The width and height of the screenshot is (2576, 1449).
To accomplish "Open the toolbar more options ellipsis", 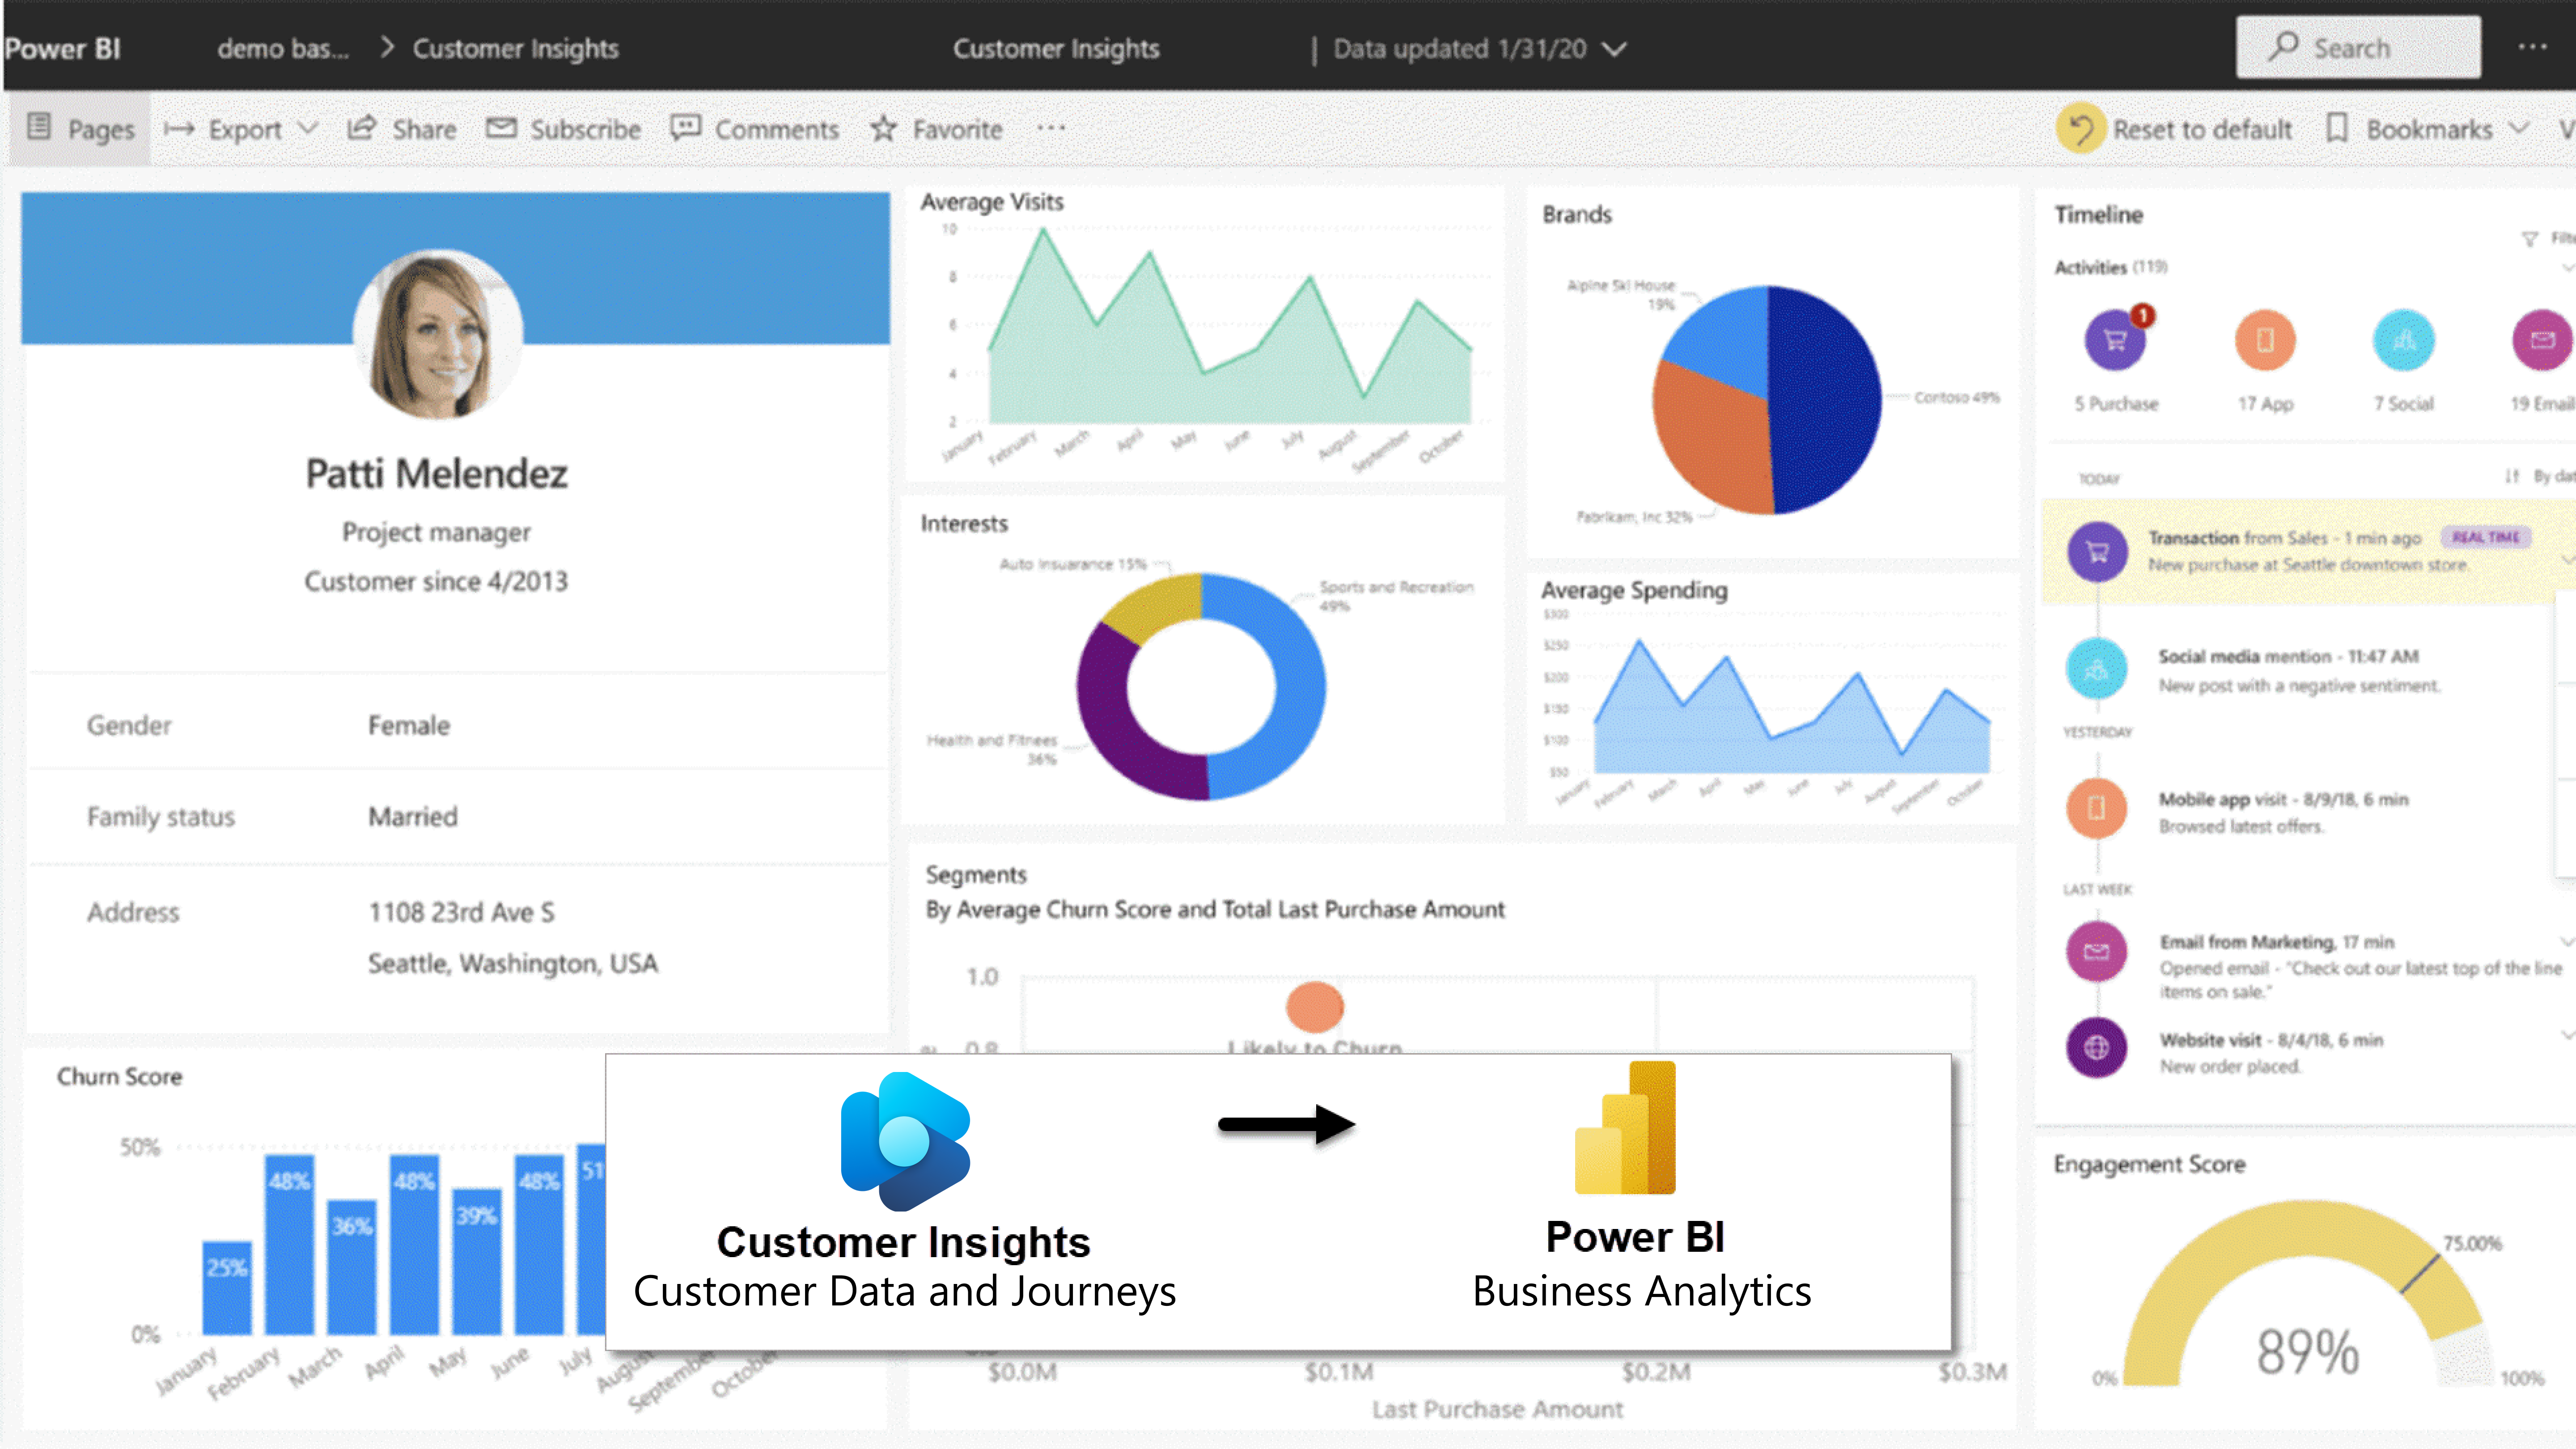I will (x=1051, y=128).
